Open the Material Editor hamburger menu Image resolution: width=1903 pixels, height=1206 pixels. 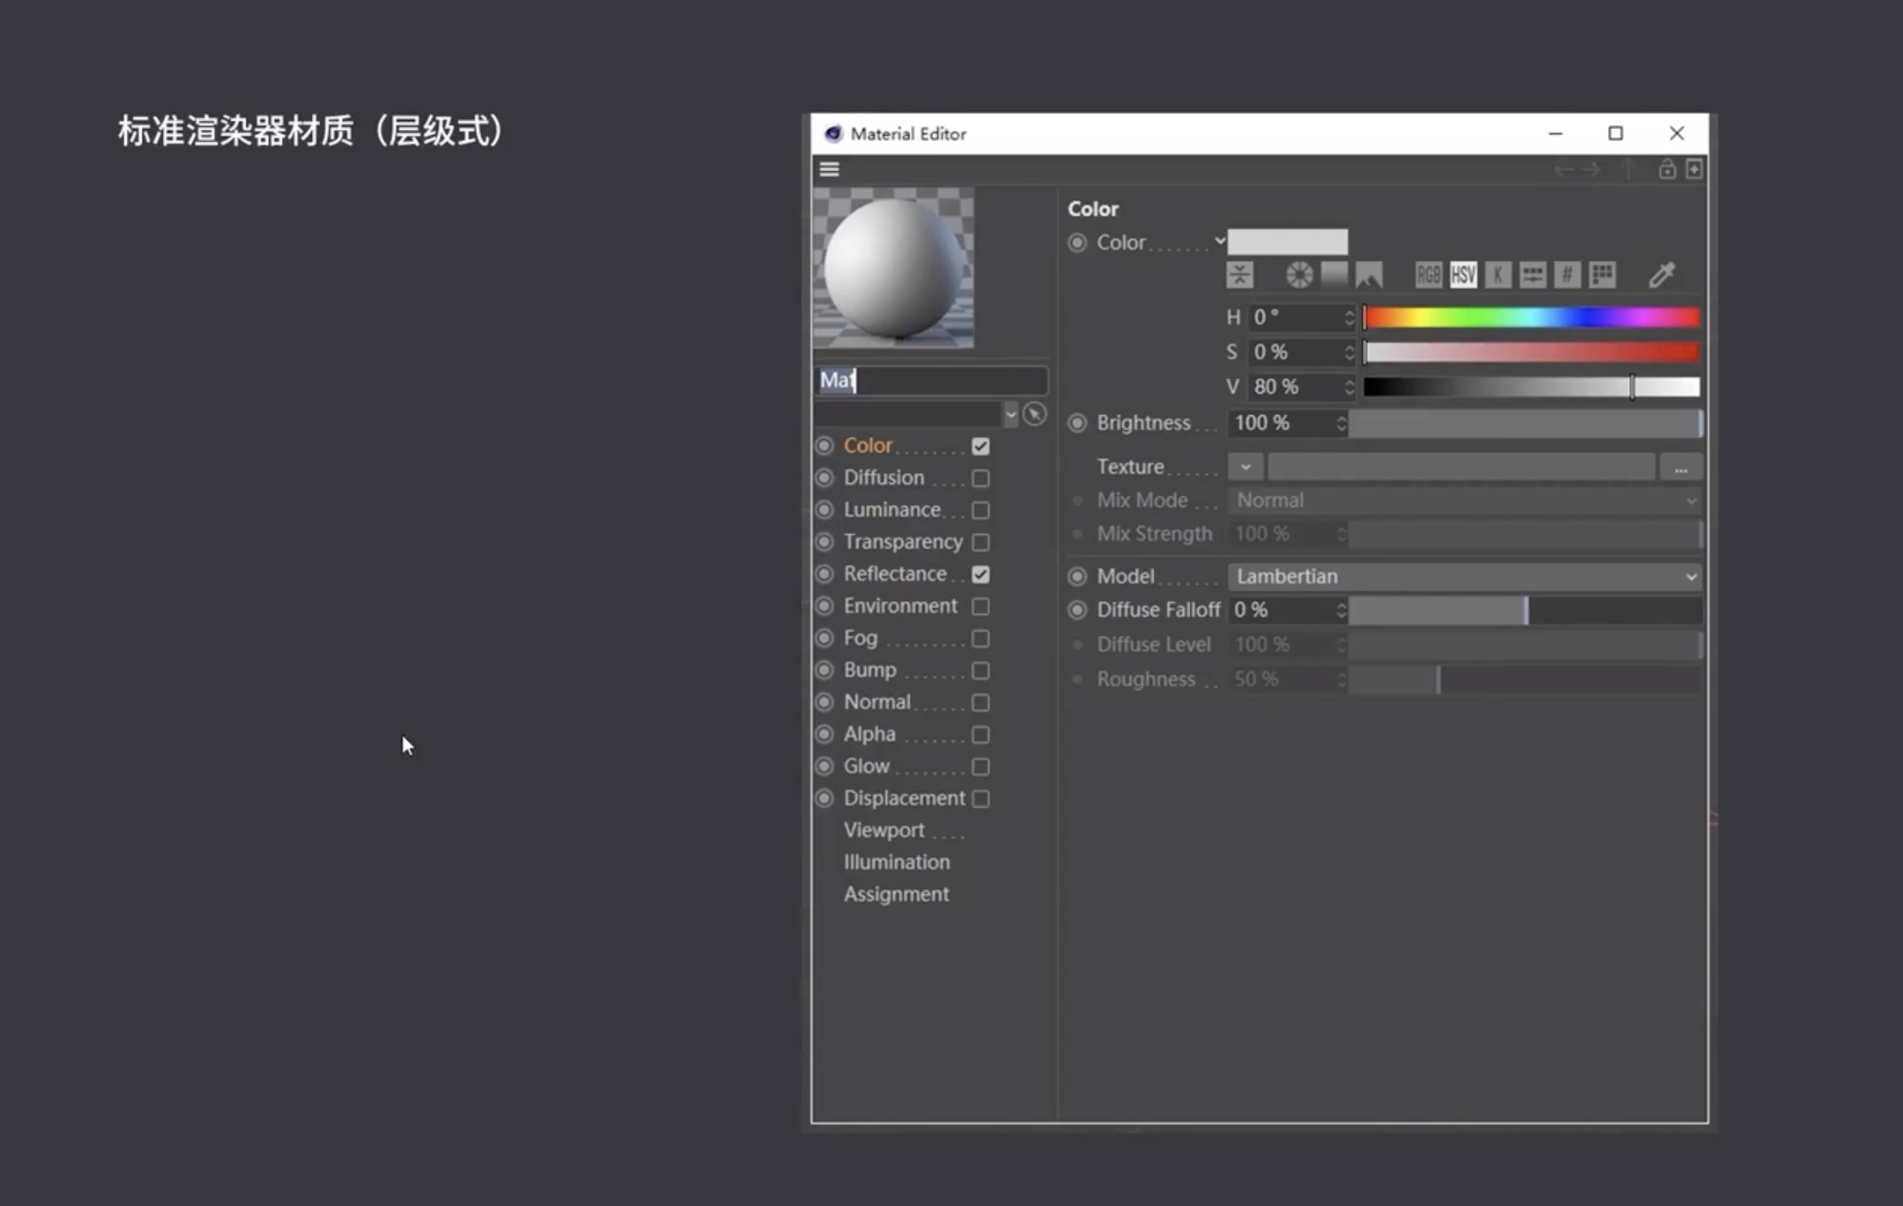(829, 169)
